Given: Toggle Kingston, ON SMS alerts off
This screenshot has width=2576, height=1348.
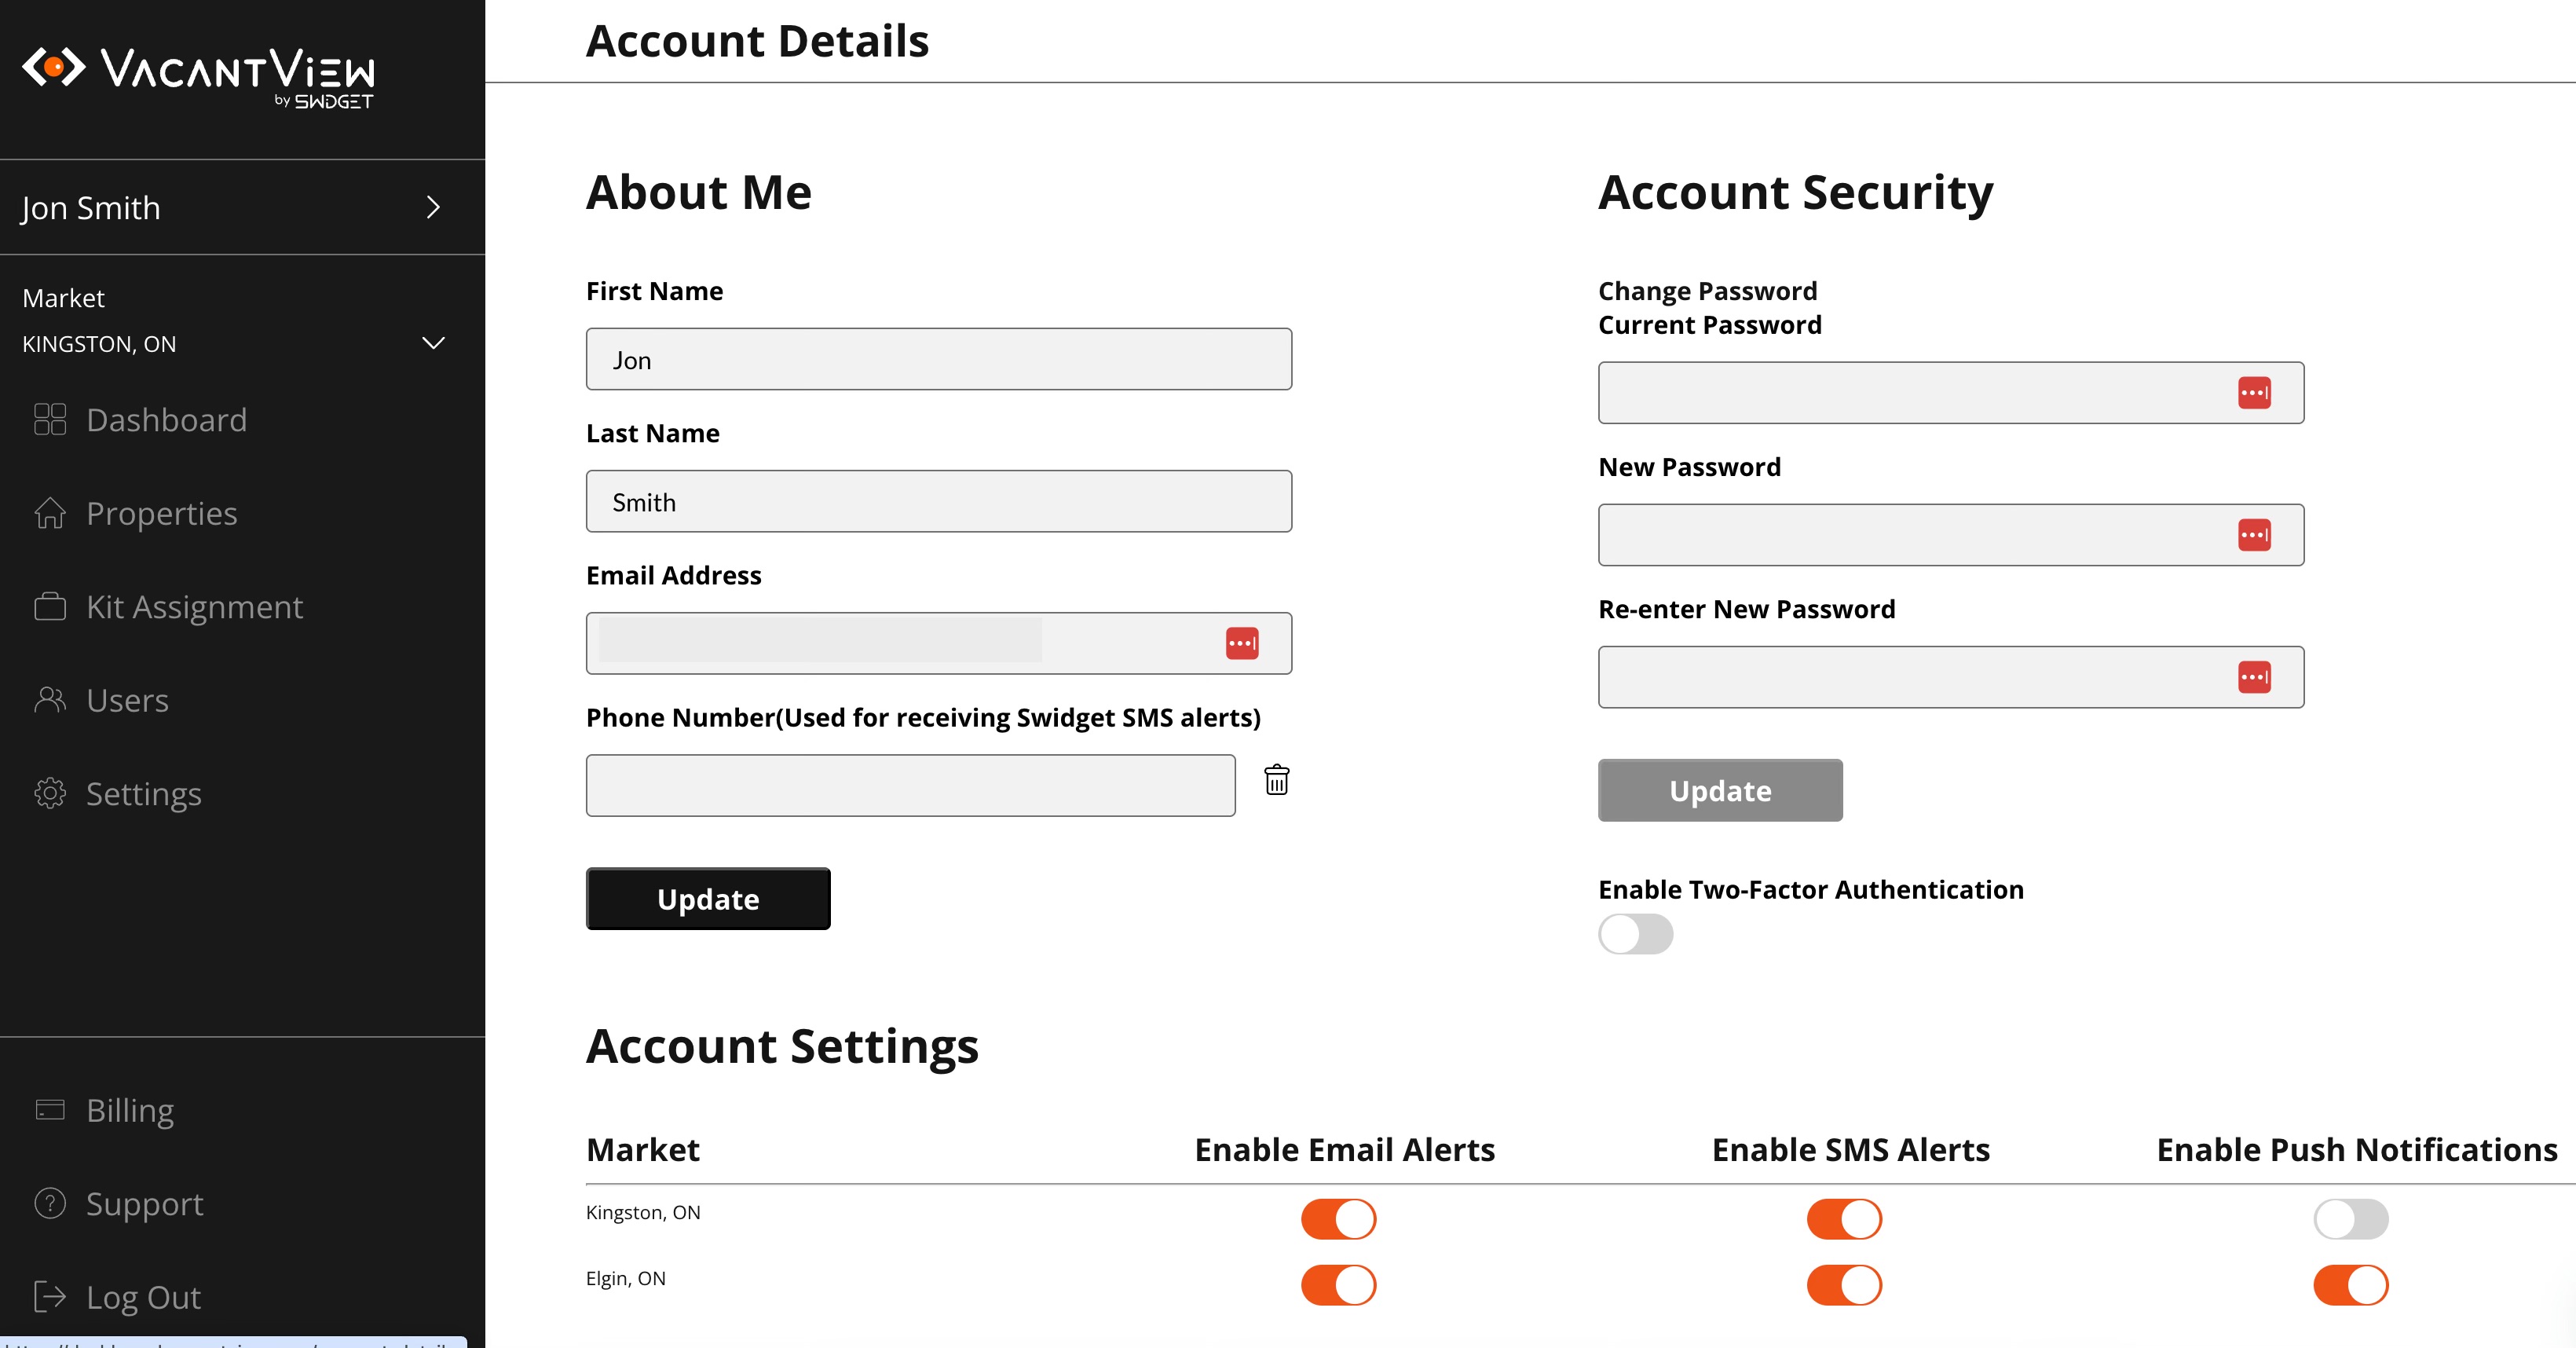Looking at the screenshot, I should 1844,1219.
